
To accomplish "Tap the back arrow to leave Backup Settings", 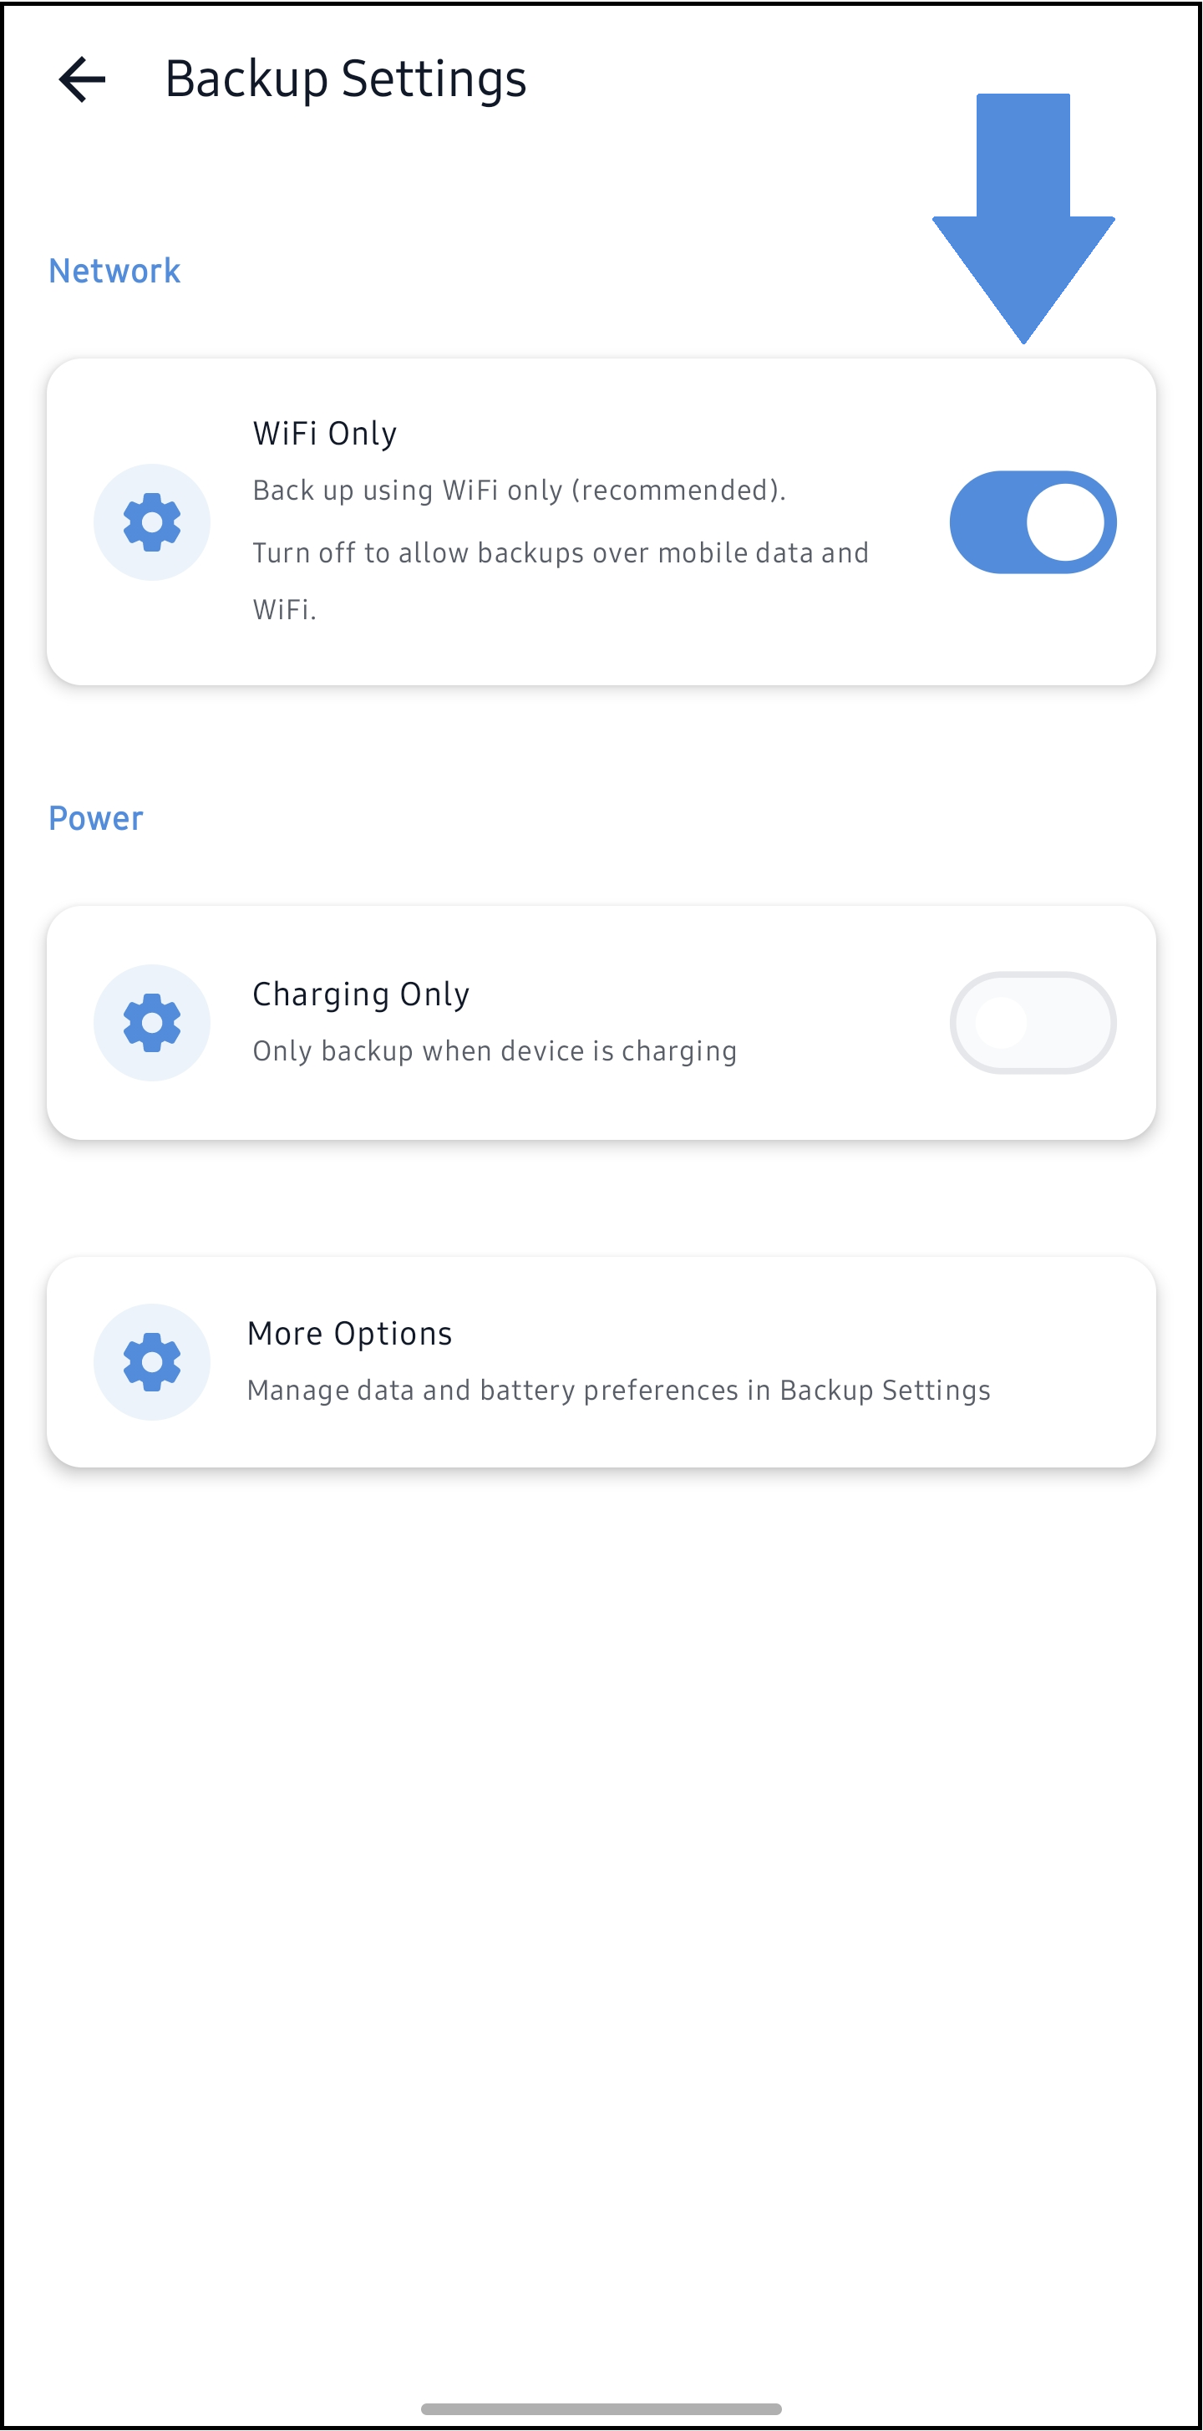I will click(80, 78).
